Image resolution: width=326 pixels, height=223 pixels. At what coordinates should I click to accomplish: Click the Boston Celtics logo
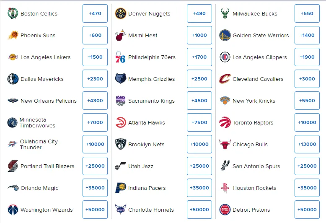(x=13, y=13)
